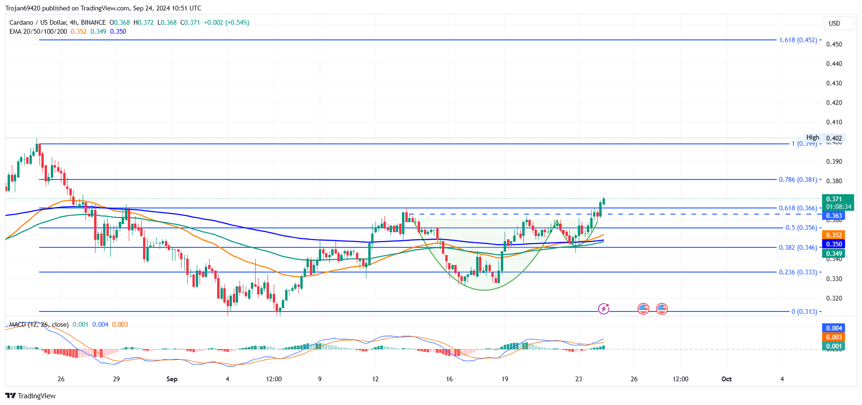Click the blue 0.350 value in EMA legend
The image size is (862, 405).
coord(118,31)
